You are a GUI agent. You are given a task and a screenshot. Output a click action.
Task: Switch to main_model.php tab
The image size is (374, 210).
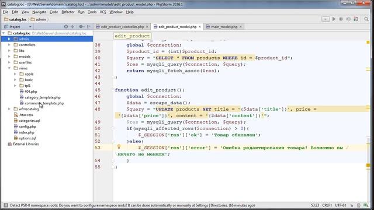tap(224, 27)
